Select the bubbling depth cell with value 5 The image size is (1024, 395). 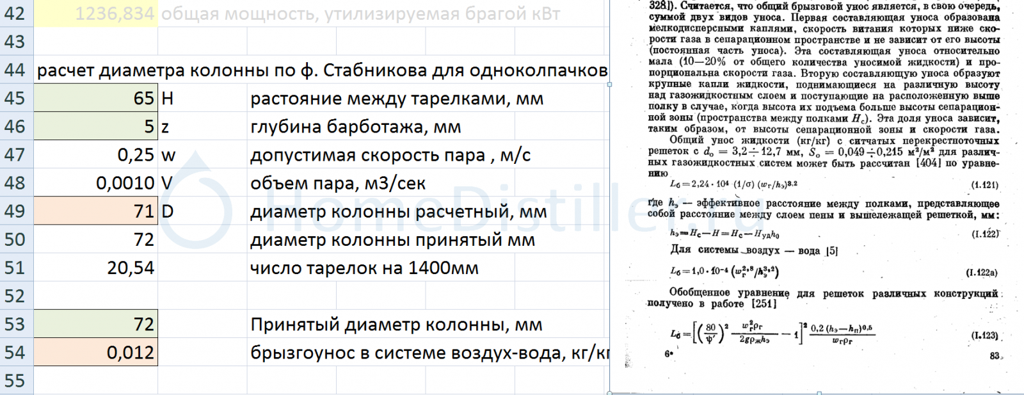(96, 127)
